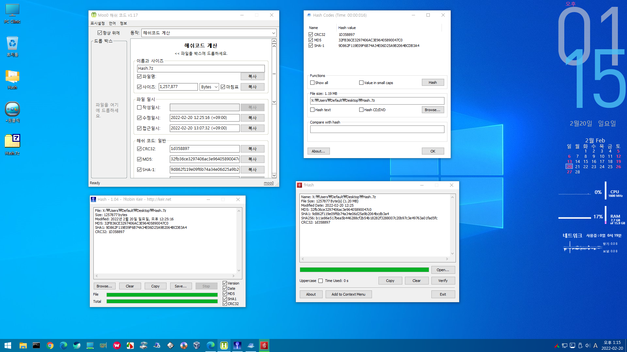Check Hash text option in Hash Codes
This screenshot has width=627, height=352.
tap(313, 110)
